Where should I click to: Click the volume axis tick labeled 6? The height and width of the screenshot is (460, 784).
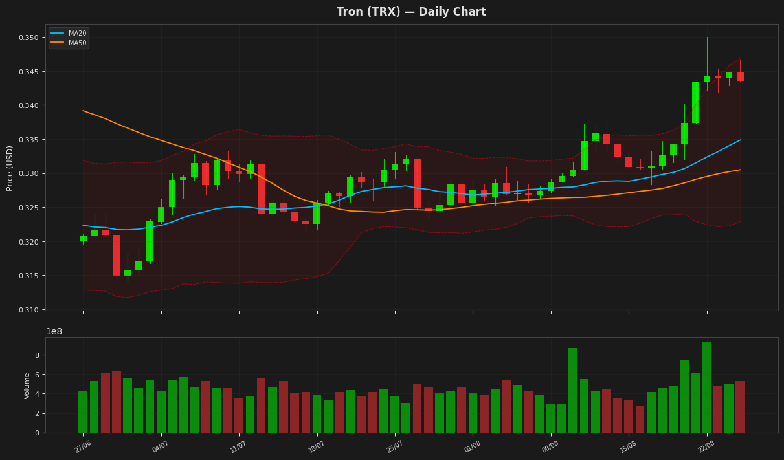pos(37,375)
